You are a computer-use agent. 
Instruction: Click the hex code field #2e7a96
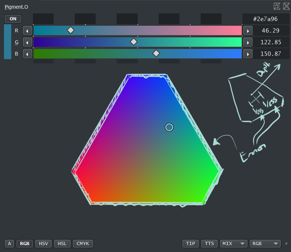(x=266, y=19)
